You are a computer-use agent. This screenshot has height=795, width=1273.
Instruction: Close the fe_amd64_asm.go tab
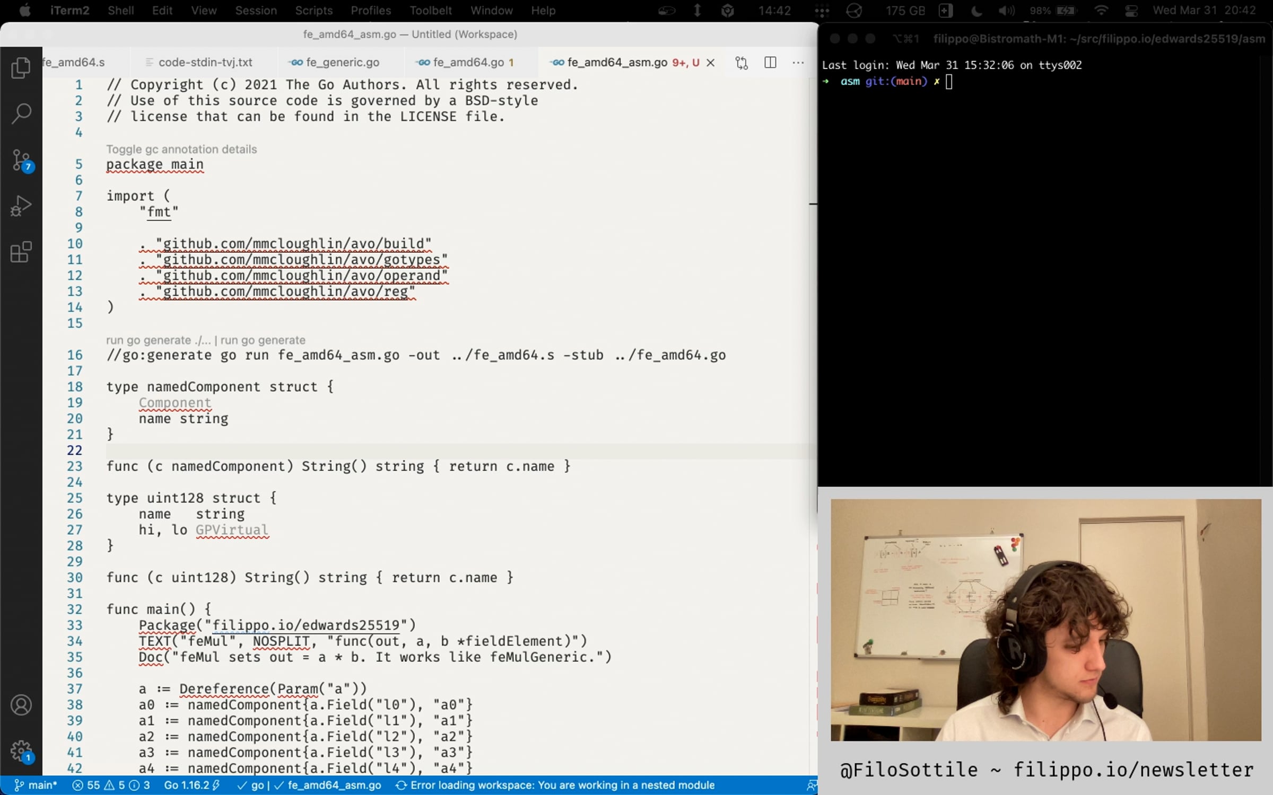(711, 63)
